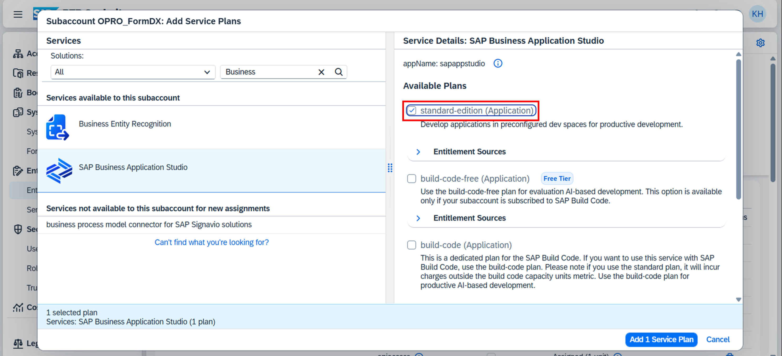Click Add 1 Service Plan button
The height and width of the screenshot is (356, 782).
pos(661,339)
